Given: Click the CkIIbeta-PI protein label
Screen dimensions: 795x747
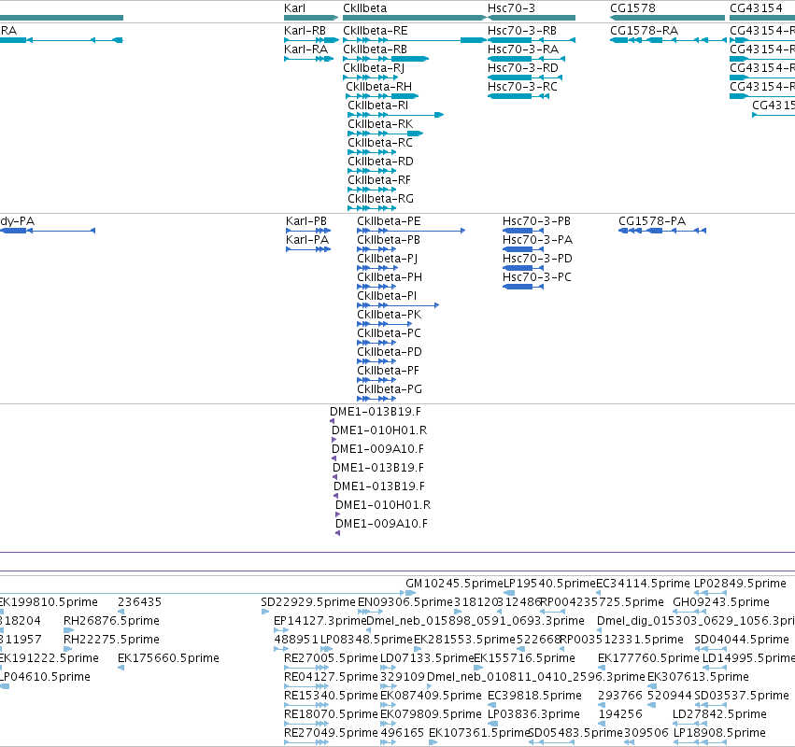Looking at the screenshot, I should pyautogui.click(x=387, y=296).
